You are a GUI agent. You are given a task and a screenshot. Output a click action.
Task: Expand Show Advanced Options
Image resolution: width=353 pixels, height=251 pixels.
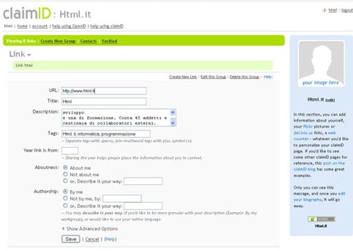(90, 229)
